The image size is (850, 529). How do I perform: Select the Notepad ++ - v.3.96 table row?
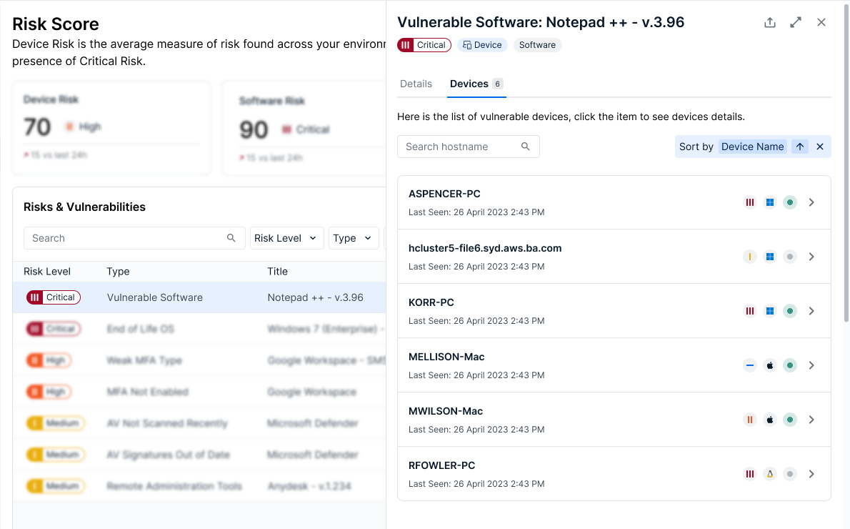(x=199, y=297)
